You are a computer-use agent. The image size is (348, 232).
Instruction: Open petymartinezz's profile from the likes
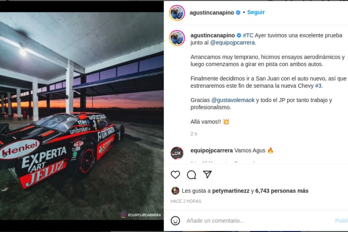pos(231,191)
